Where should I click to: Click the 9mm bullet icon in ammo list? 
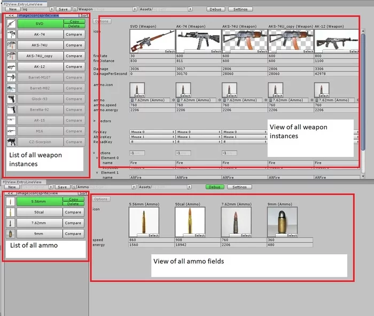[x=10, y=234]
